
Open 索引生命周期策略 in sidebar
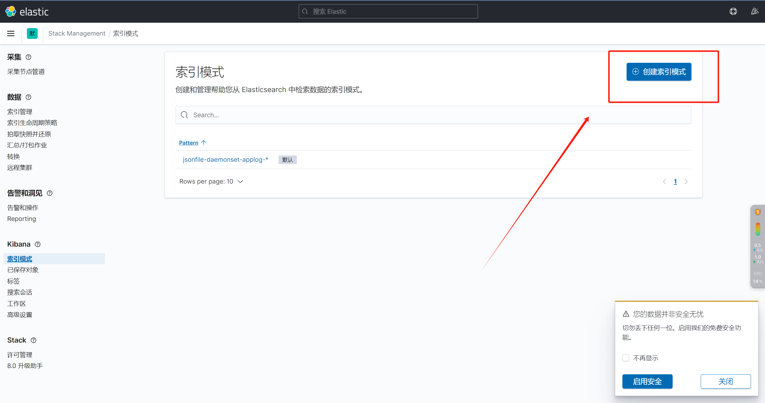[x=32, y=123]
